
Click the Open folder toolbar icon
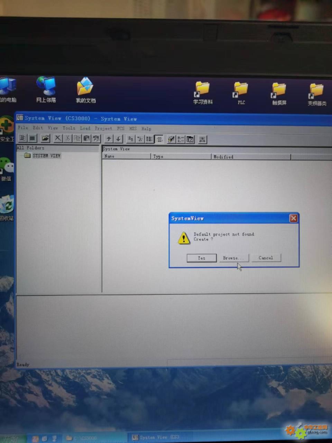[45, 138]
